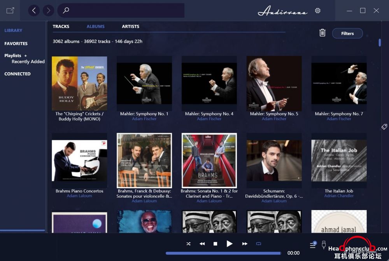Open Brahms Clarinet Sonata album cover

[209, 161]
